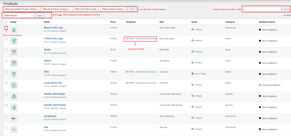Open the Dental Floss & Flossers link for Polo

(x=146, y=72)
